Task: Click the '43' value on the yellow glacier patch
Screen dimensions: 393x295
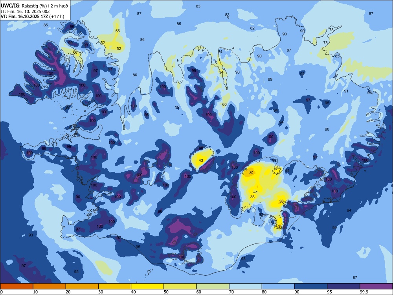Action: [201, 160]
